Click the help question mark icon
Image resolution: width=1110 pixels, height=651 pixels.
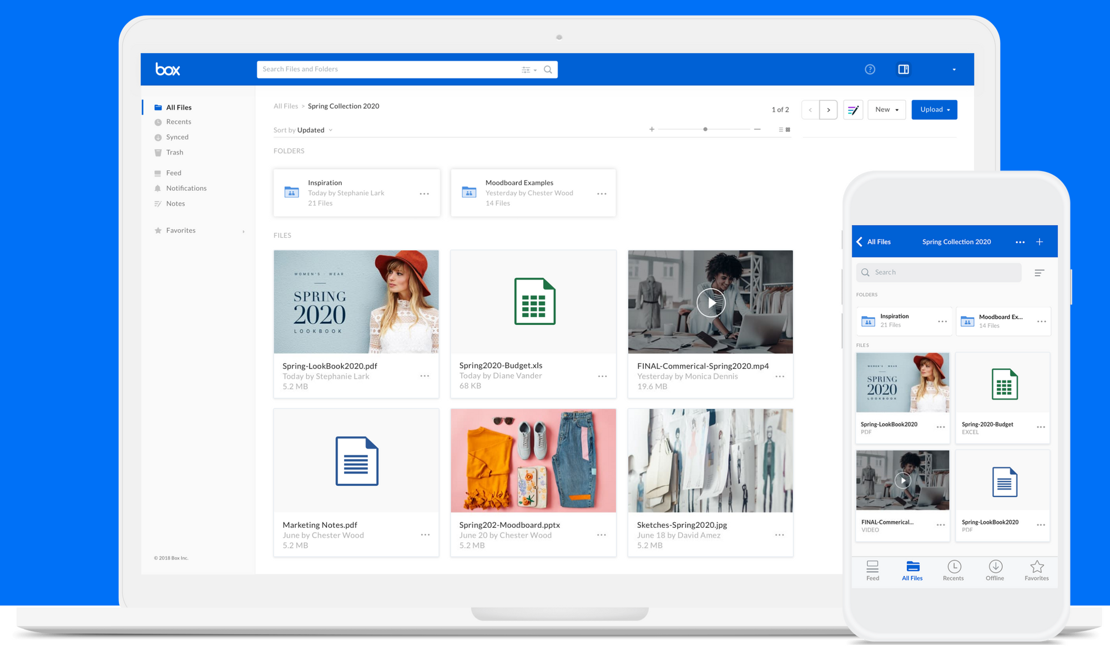(870, 69)
